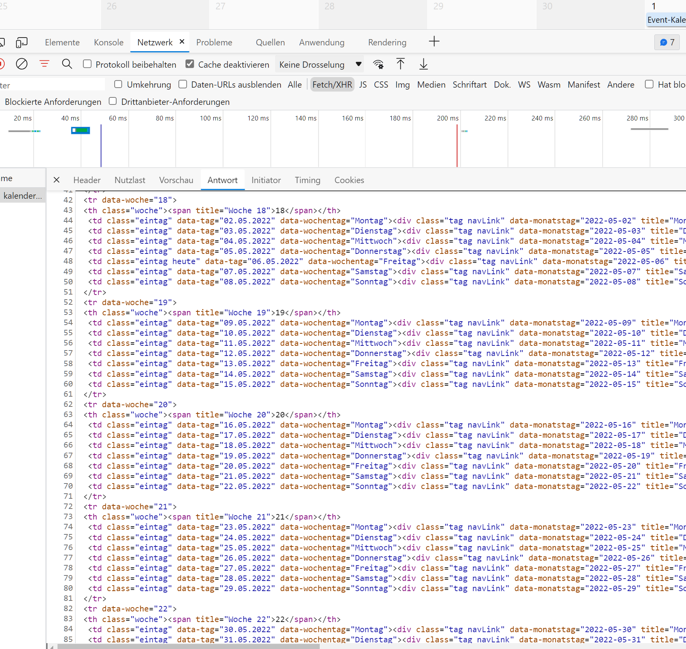Viewport: 686px width, 649px height.
Task: Click the clear network log icon
Action: tap(22, 64)
